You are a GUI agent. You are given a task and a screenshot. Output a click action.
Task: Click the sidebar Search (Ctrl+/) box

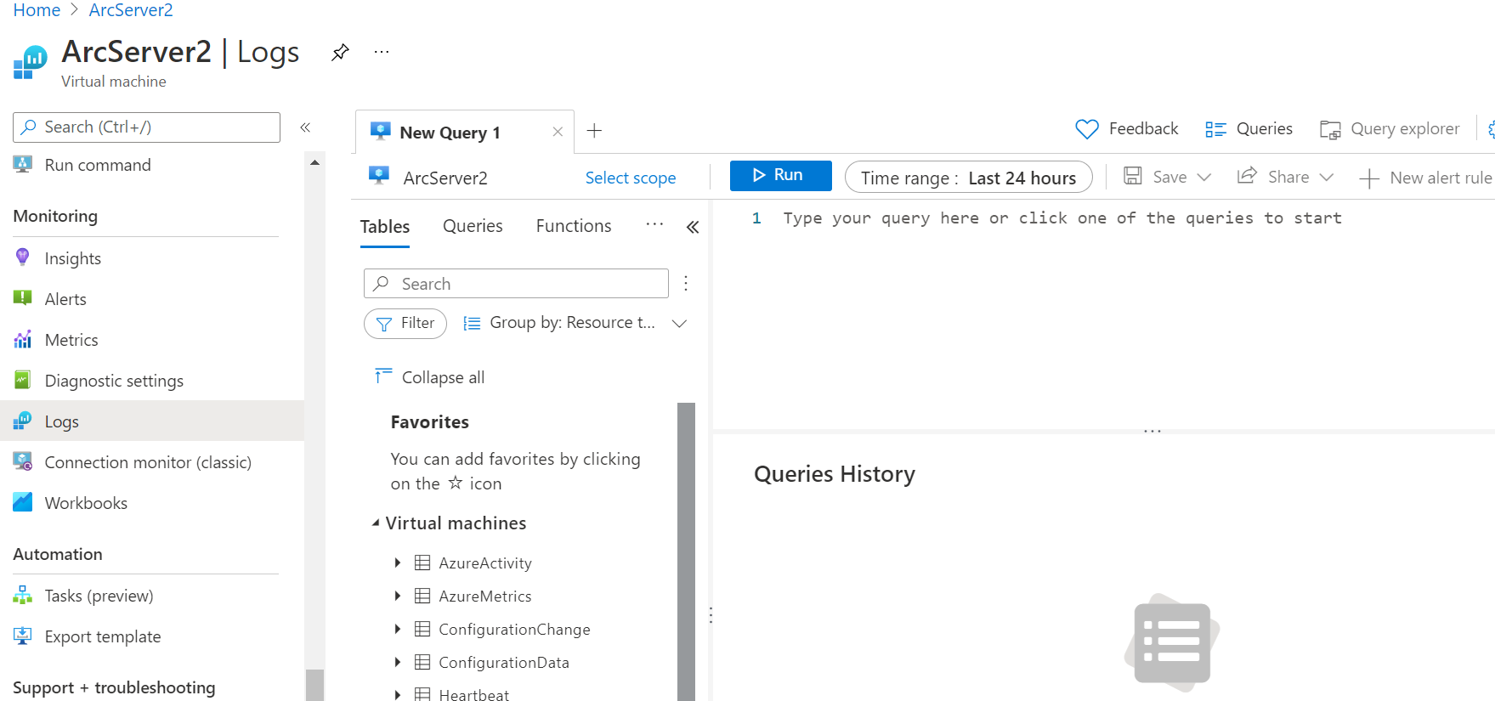click(x=146, y=127)
